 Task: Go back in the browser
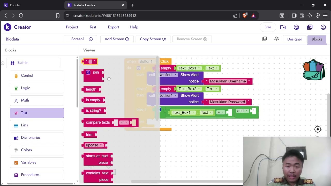[6, 16]
